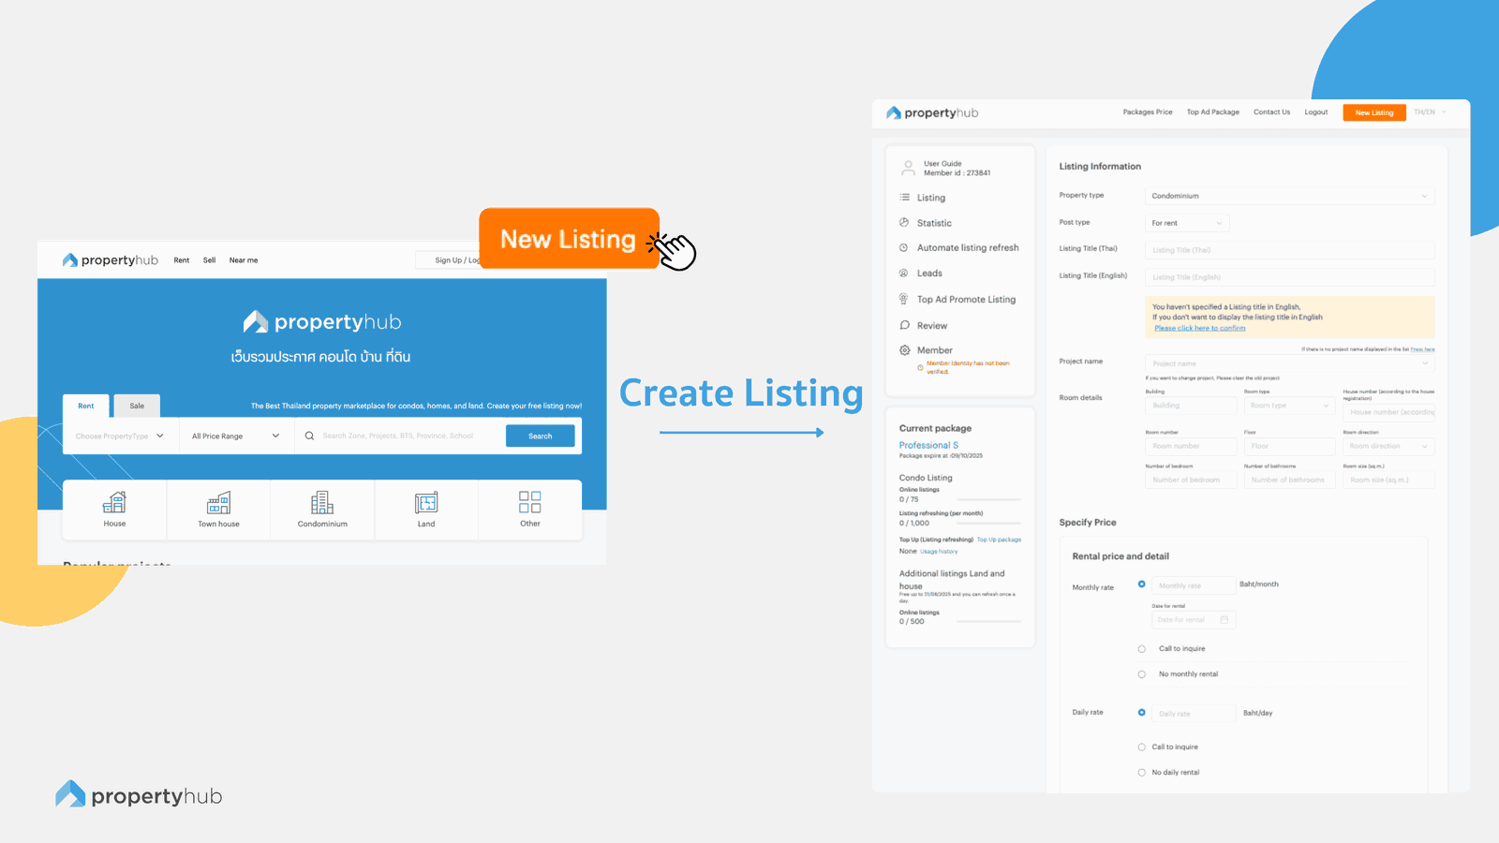Open Packages Price in the top menu
The height and width of the screenshot is (843, 1499).
click(x=1148, y=112)
